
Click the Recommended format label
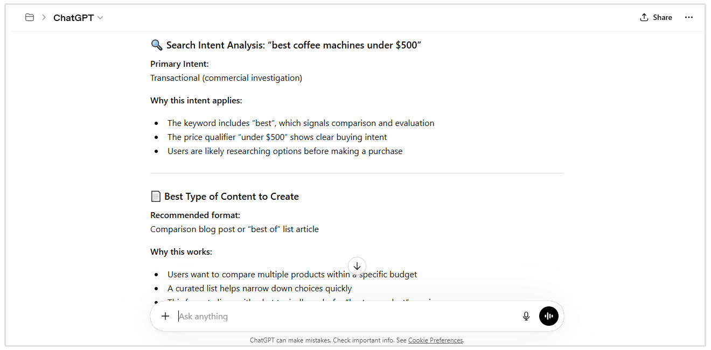[x=195, y=215]
